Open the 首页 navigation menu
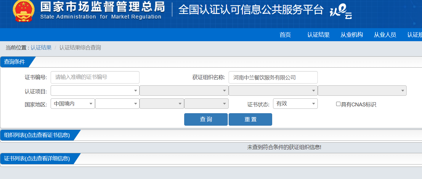This screenshot has height=179, width=422. [285, 35]
